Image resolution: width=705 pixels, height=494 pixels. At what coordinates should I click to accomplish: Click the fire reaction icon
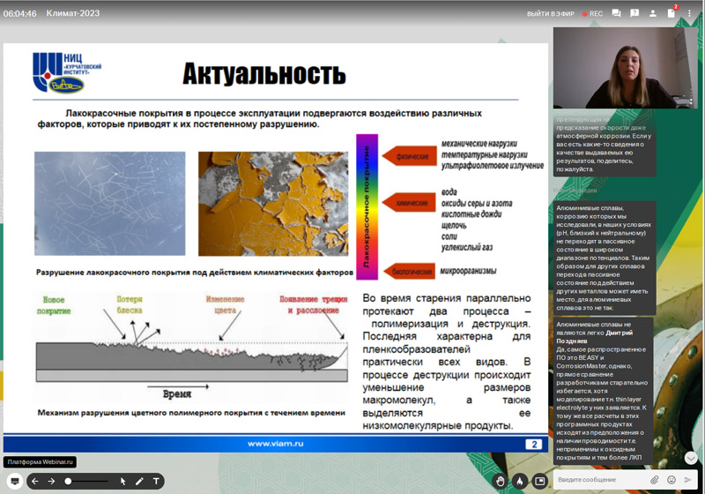coord(520,481)
